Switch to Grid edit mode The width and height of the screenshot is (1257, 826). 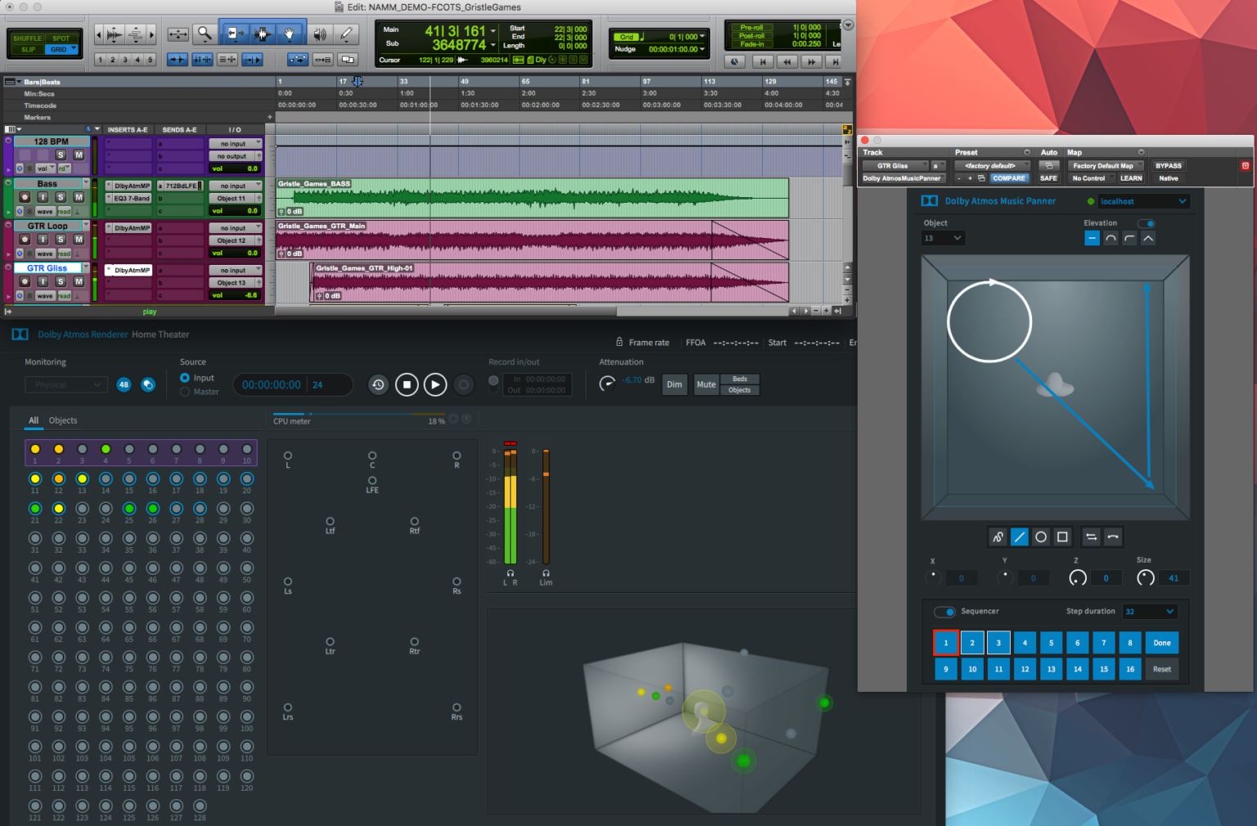61,50
